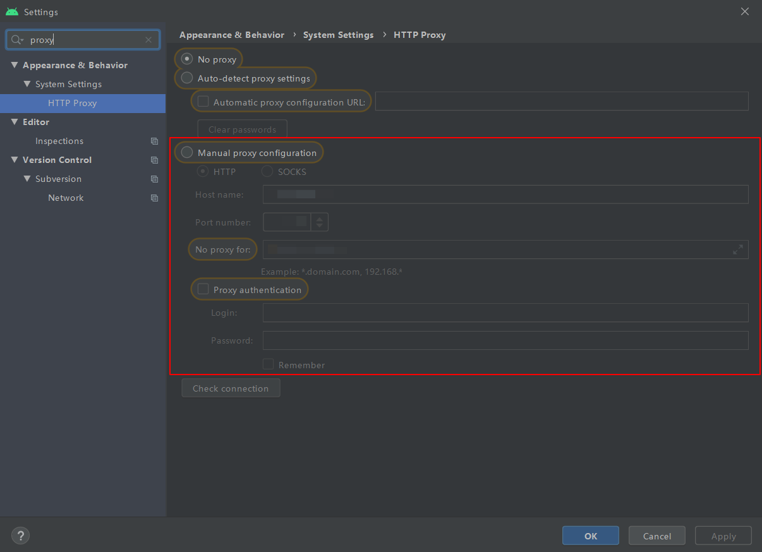Click System Settings breadcrumb
Viewport: 762px width, 552px height.
pos(338,35)
